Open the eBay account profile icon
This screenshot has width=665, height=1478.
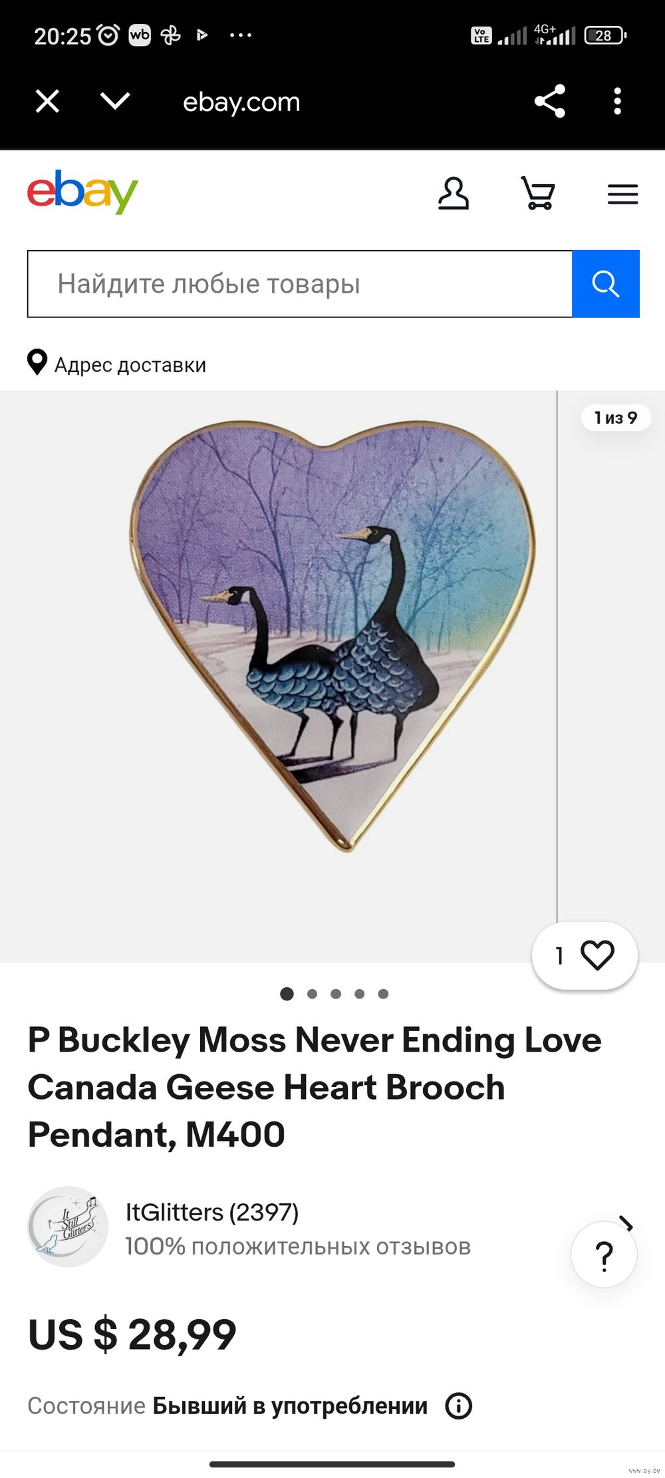454,194
